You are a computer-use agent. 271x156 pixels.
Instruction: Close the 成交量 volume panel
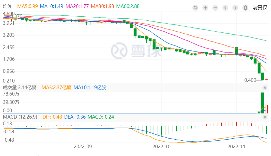tap(265, 88)
